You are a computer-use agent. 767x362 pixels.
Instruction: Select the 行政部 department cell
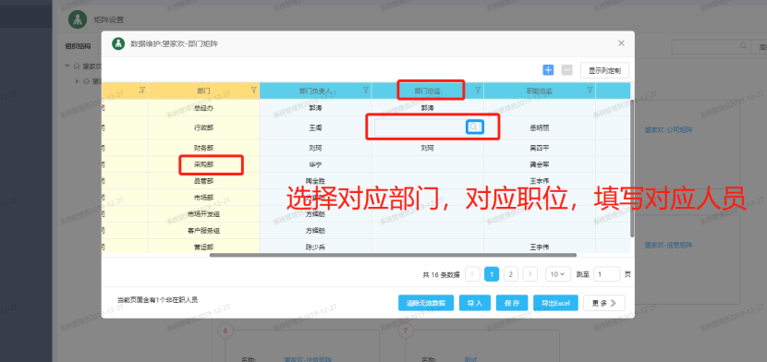(204, 127)
